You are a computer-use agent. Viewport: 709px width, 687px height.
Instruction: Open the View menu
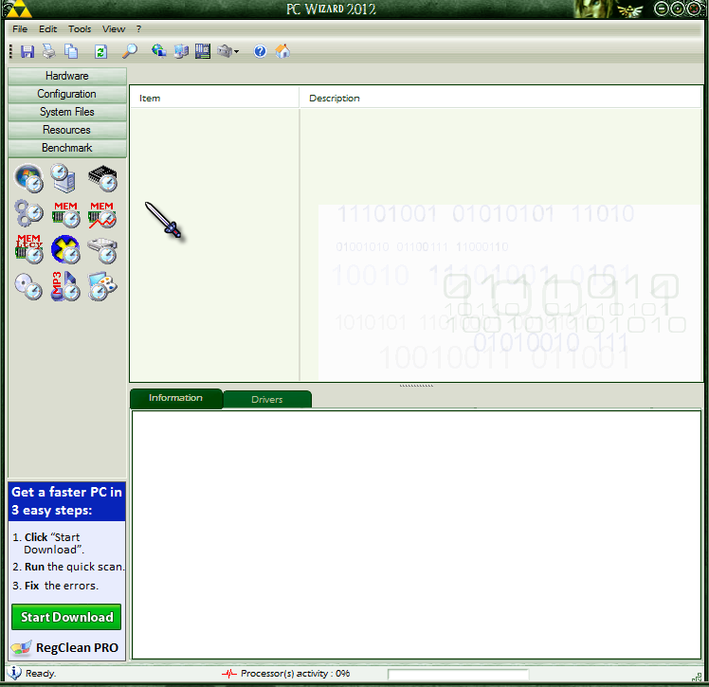click(x=114, y=29)
